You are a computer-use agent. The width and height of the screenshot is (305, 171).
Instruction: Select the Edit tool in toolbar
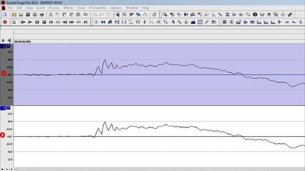(118, 15)
